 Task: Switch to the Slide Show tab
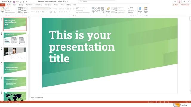coord(48,5)
